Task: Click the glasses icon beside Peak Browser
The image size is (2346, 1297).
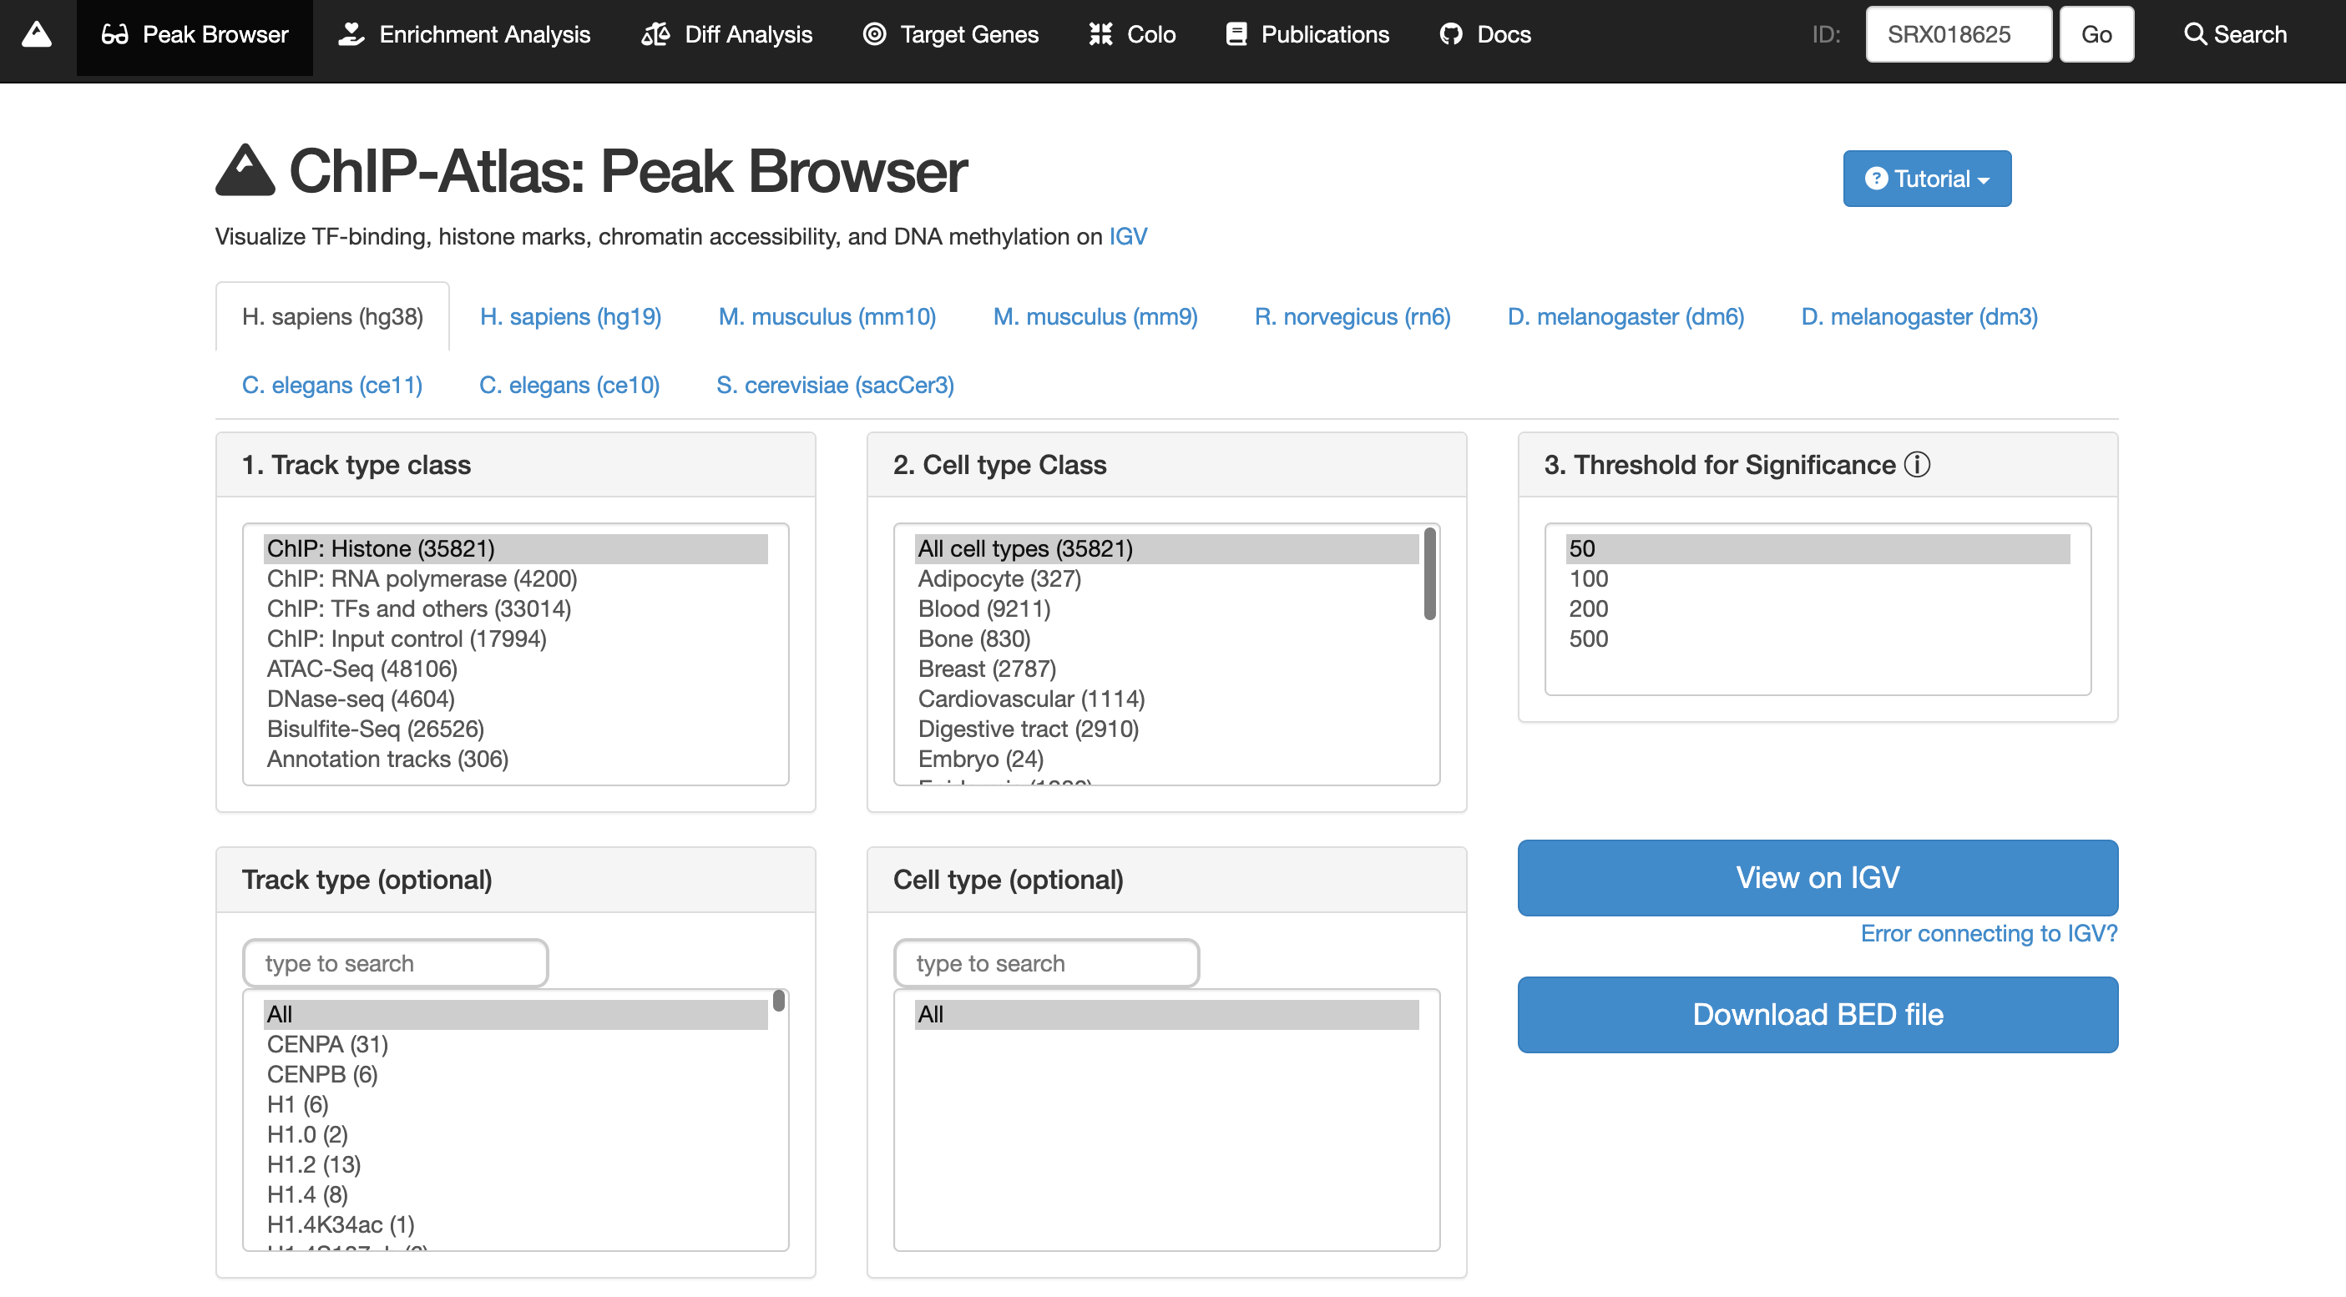Action: tap(114, 34)
